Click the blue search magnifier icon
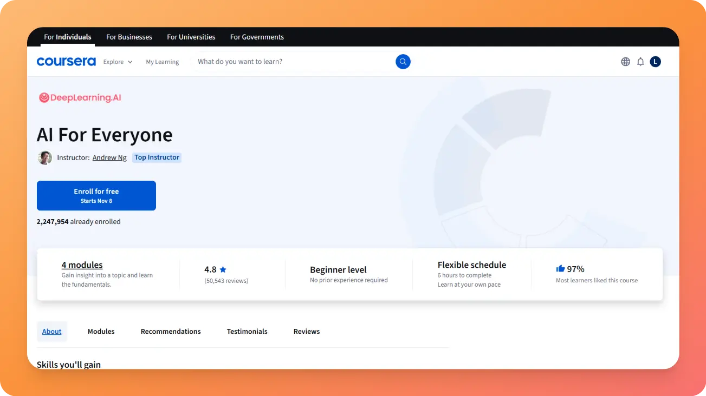Screen dimensions: 706x396 pyautogui.click(x=403, y=62)
